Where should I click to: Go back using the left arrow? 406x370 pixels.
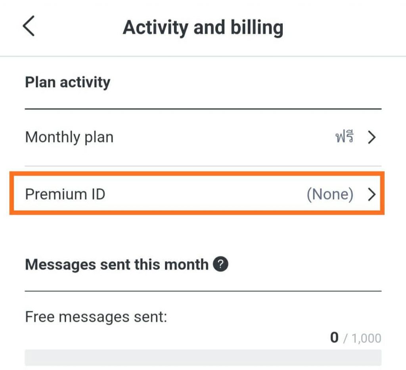point(29,26)
